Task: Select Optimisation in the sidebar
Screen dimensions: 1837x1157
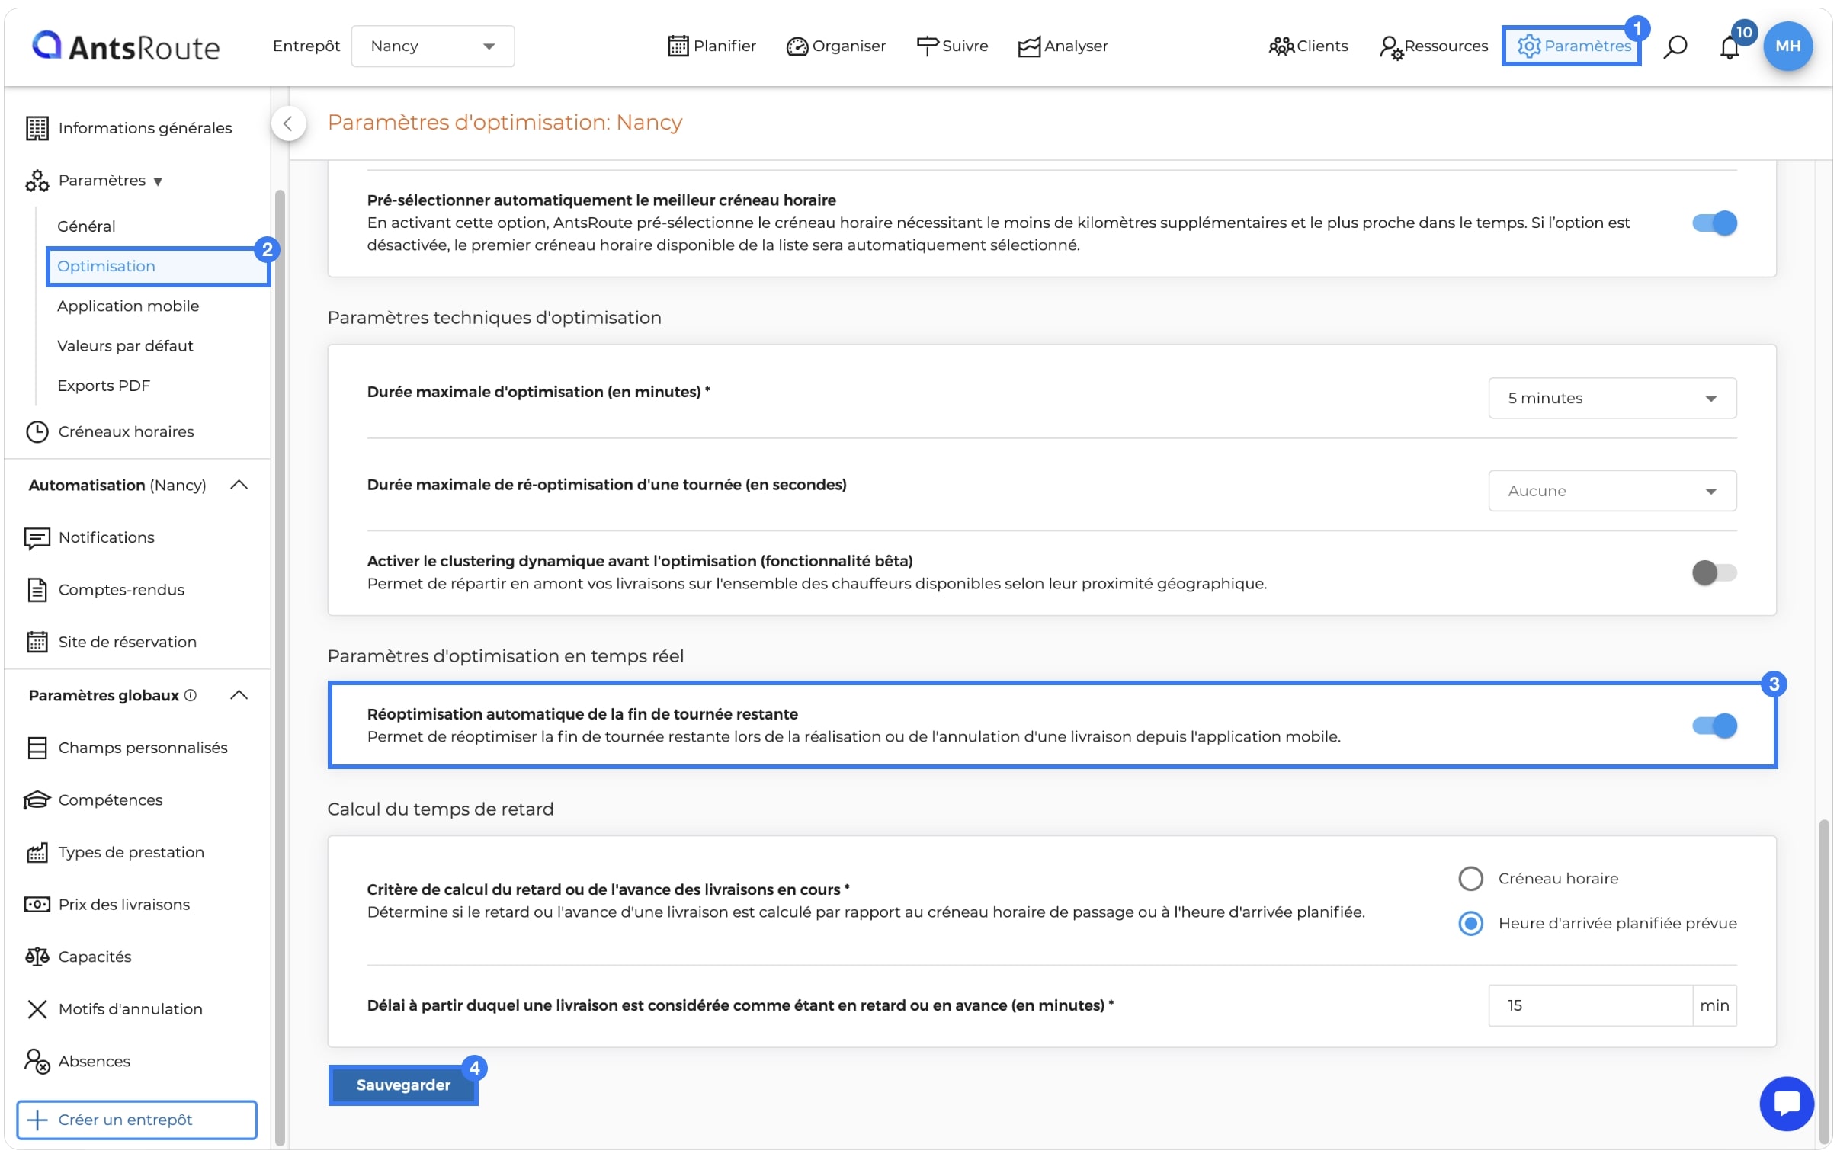Action: click(x=158, y=266)
